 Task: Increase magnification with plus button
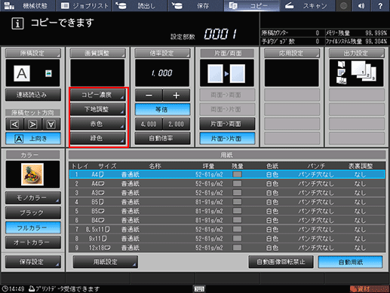177,95
